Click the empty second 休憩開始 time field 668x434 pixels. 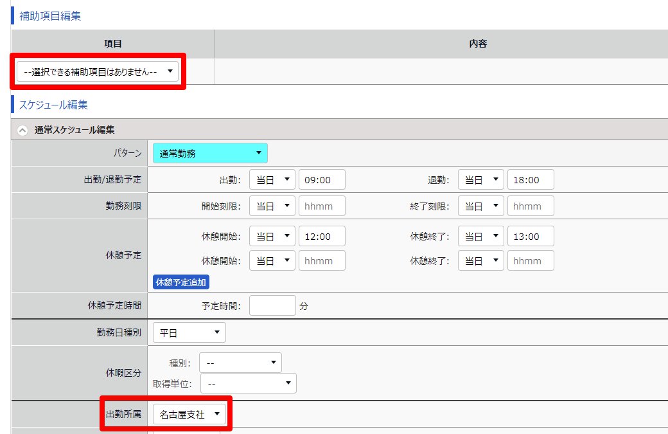tap(322, 260)
